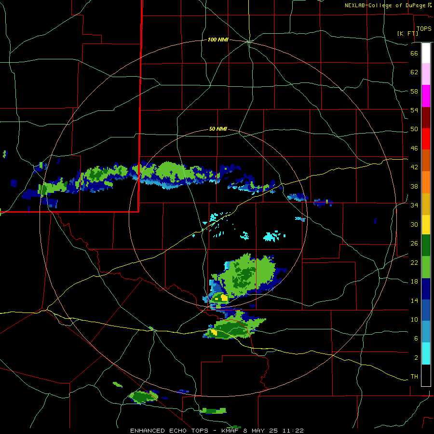Pick the medium blue legend swatch

426,311
